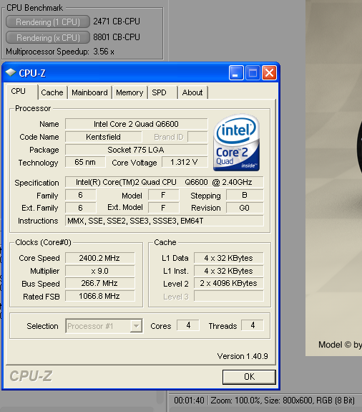Minimize the CPU-Z window
Image resolution: width=362 pixels, height=412 pixels.
236,73
